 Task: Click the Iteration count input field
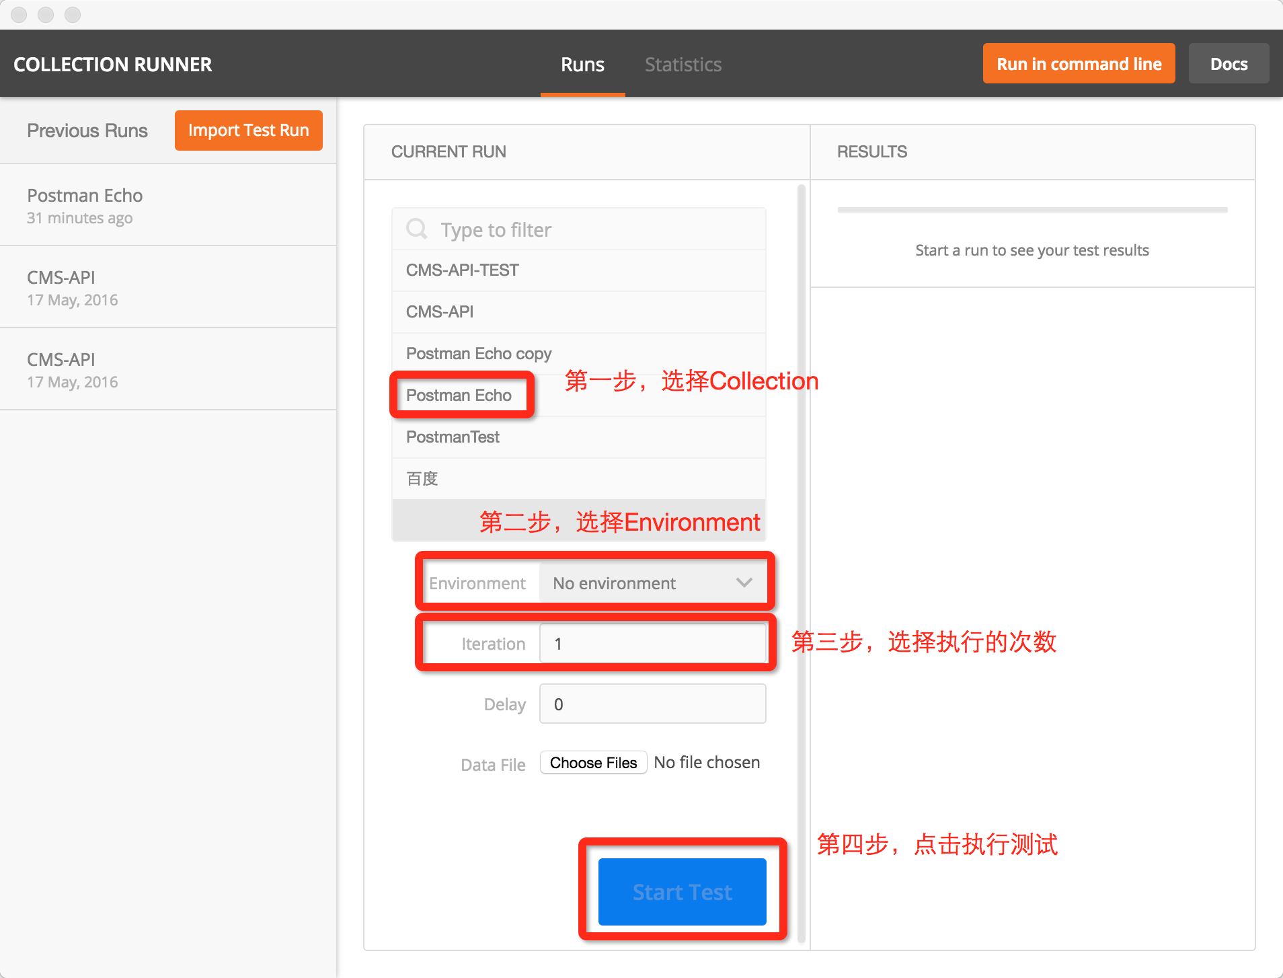click(652, 644)
